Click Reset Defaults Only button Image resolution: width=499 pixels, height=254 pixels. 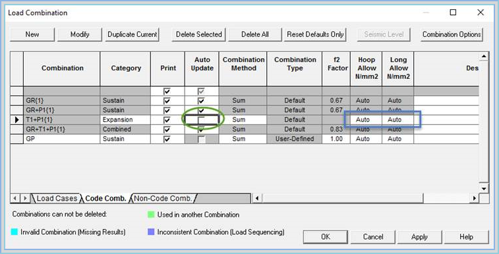315,34
